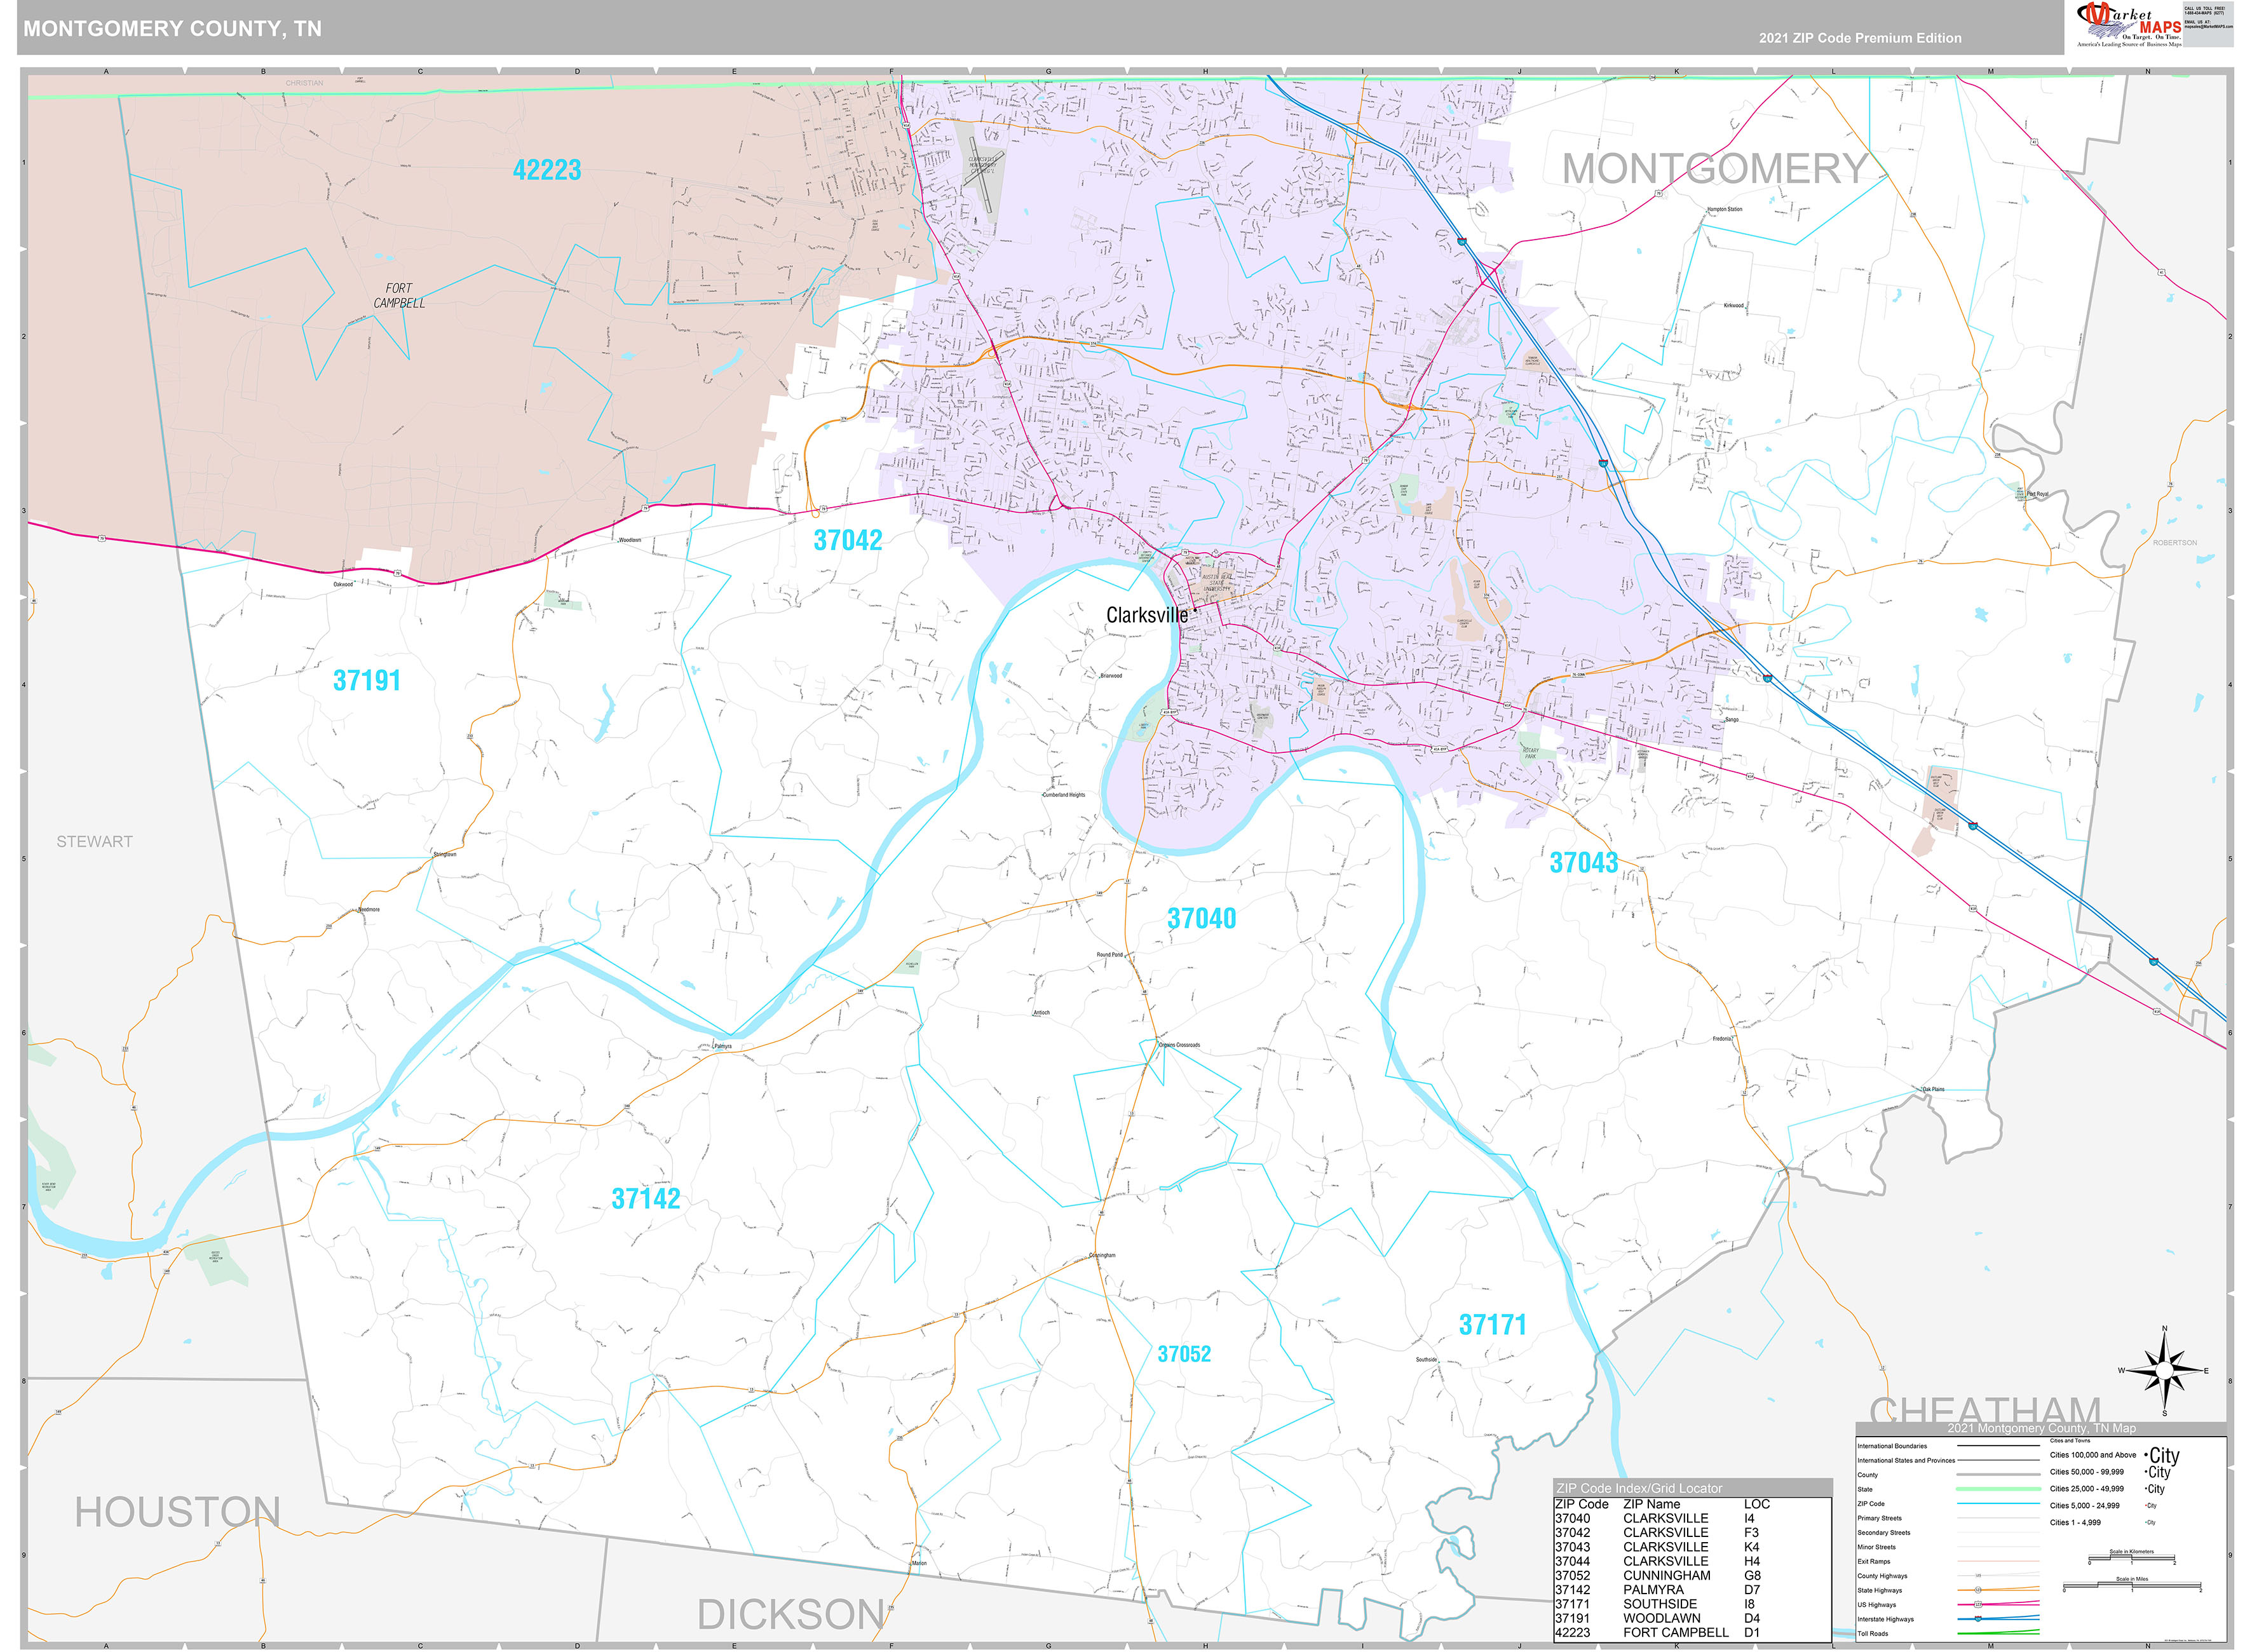Click the 42223 ZIP label on the map
The width and height of the screenshot is (2245, 1652).
pyautogui.click(x=547, y=170)
